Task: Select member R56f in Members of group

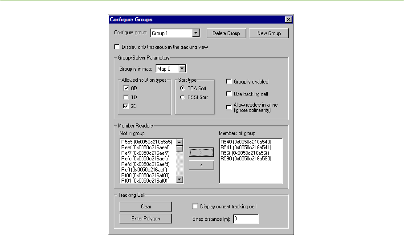Action: tap(251, 153)
